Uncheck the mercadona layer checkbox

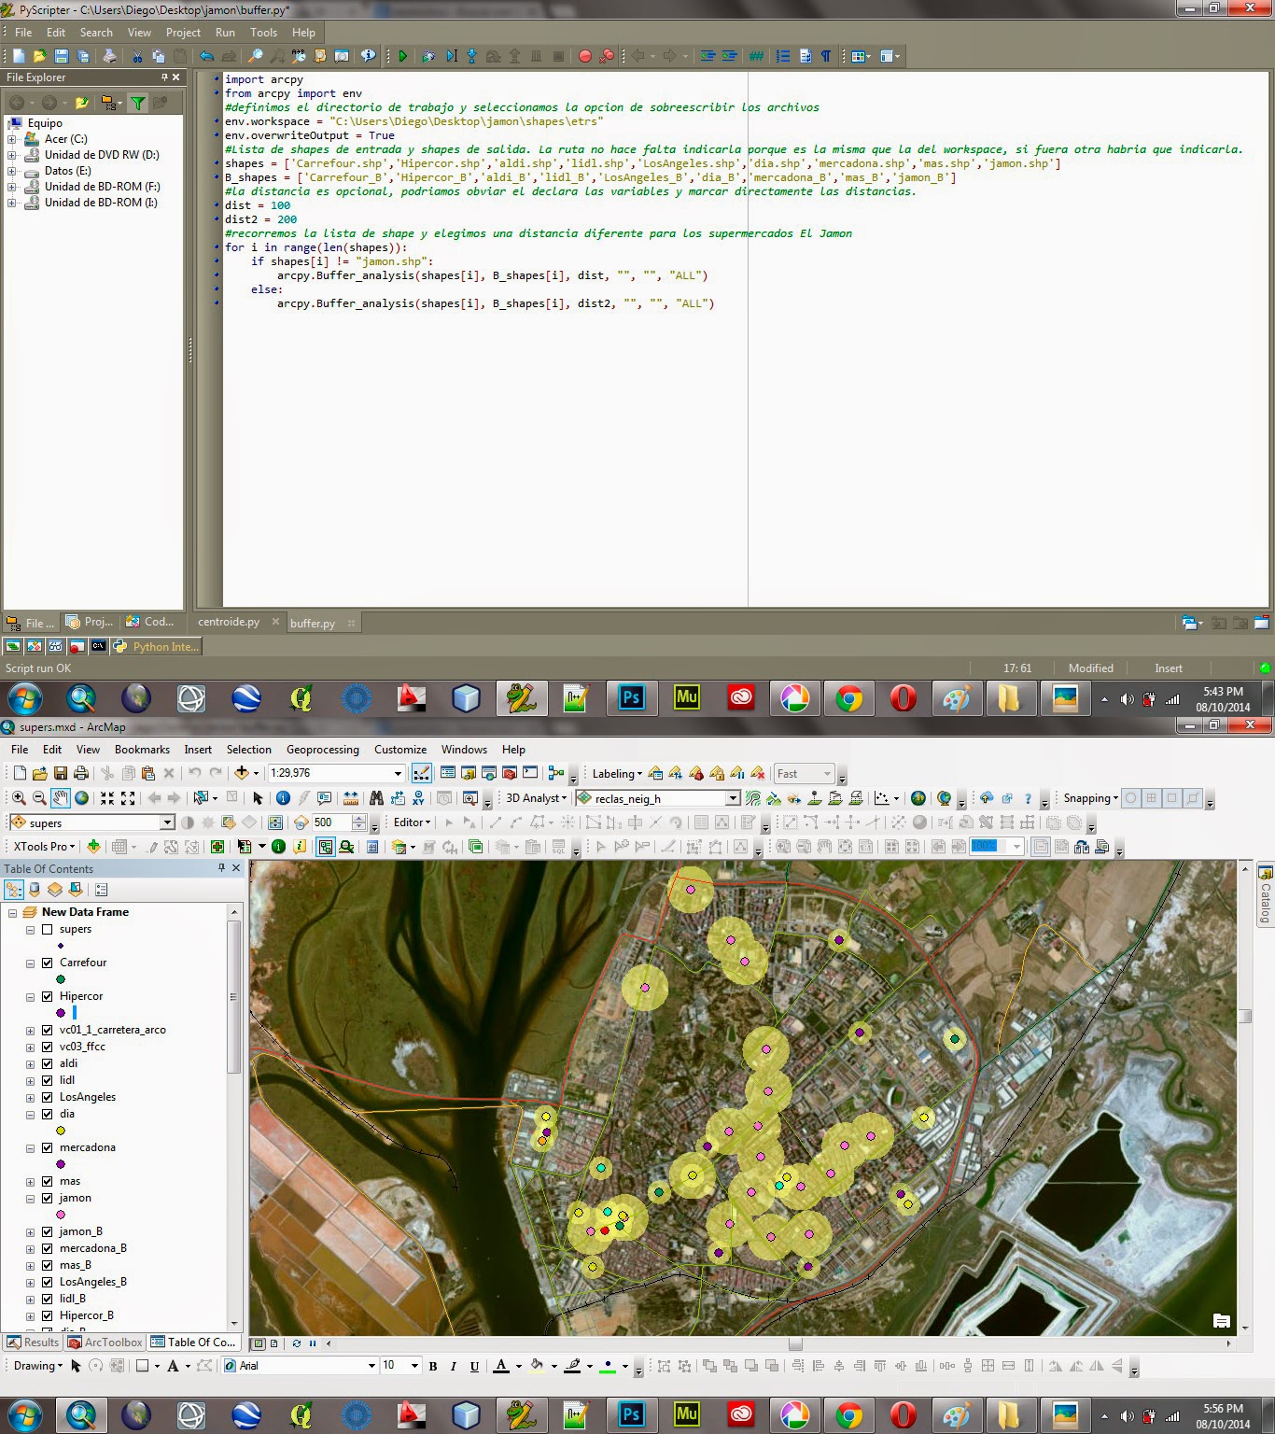pos(48,1148)
